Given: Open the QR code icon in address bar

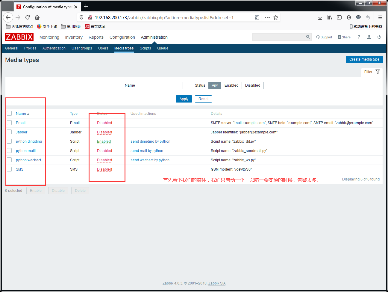Looking at the screenshot, I should pos(257,17).
